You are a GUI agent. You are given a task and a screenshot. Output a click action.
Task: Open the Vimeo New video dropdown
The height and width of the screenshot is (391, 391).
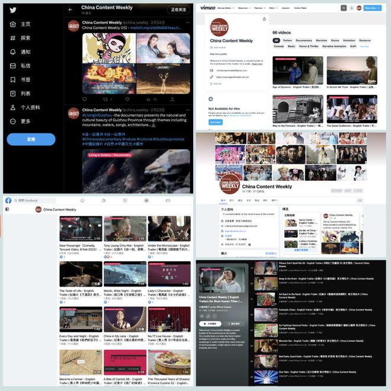pos(372,8)
